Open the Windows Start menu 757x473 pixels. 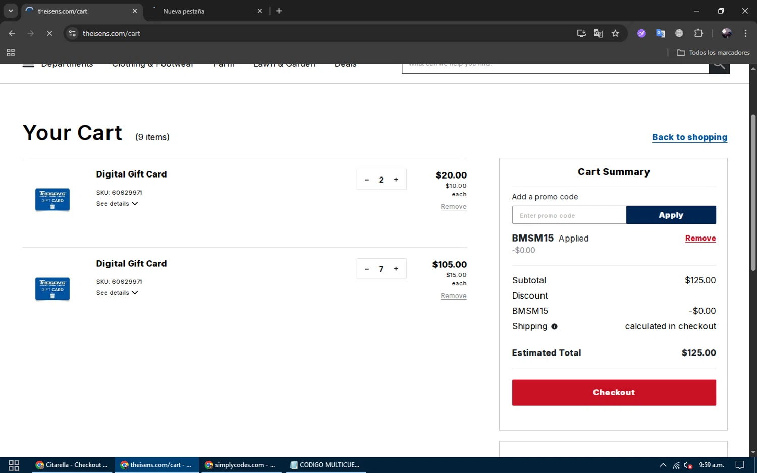14,465
